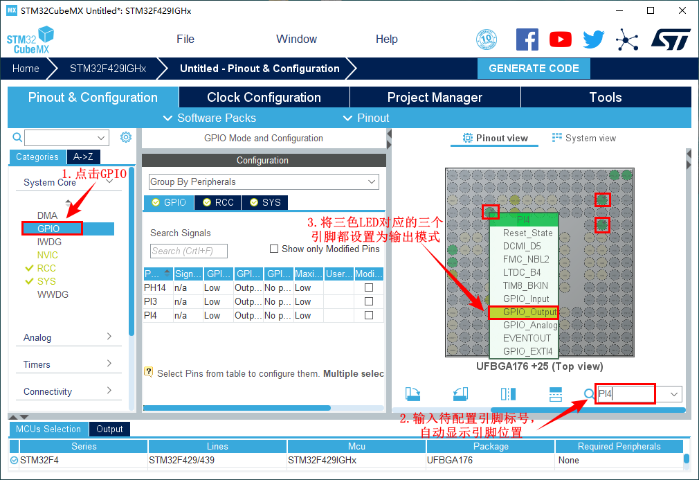Rotate the pinout view counter-clockwise

coord(460,394)
